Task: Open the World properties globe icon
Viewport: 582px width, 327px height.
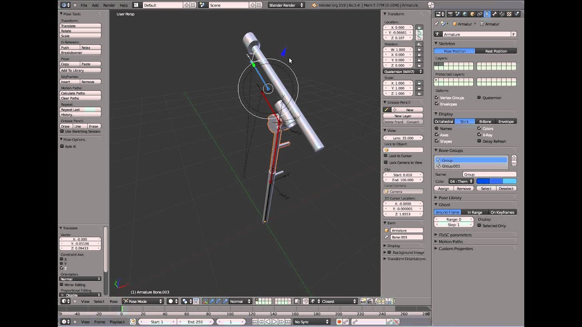Action: 465,14
